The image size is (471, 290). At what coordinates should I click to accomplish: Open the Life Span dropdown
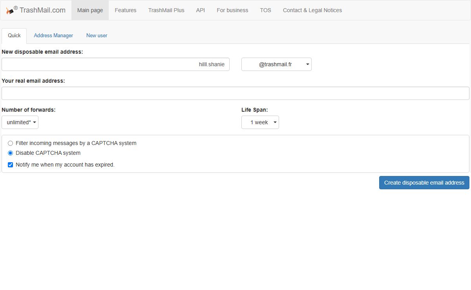click(260, 122)
